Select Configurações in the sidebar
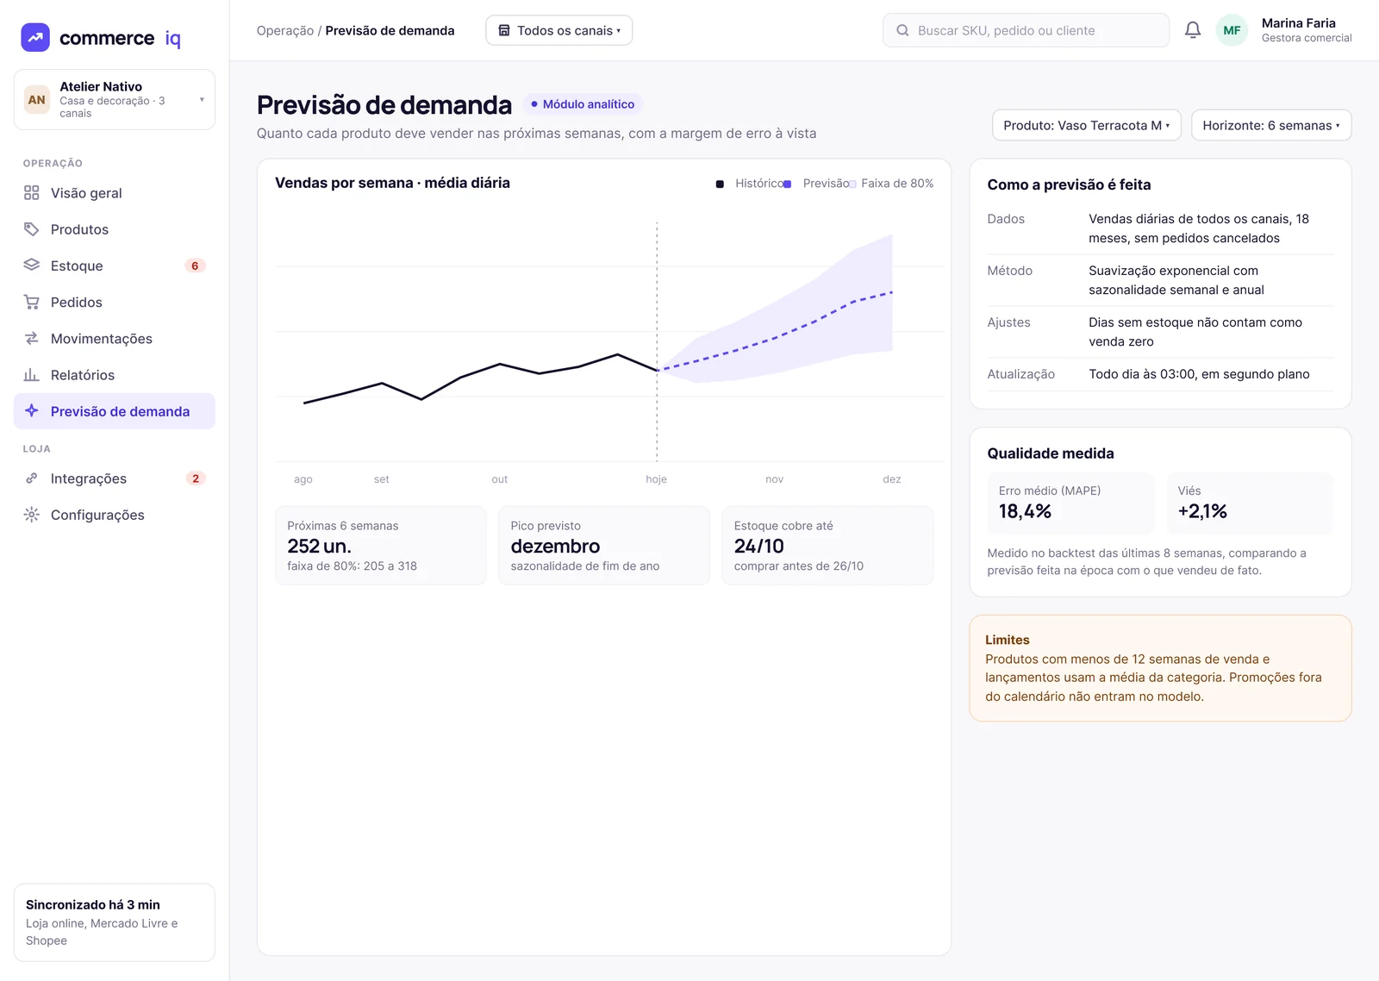Image resolution: width=1379 pixels, height=981 pixels. tap(115, 515)
